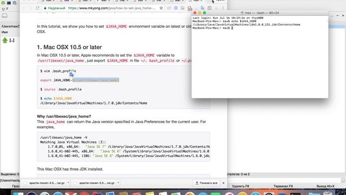Click inline red /usr/libexec/java_home code in paragraph
This screenshot has height=195, width=346.
(61, 61)
